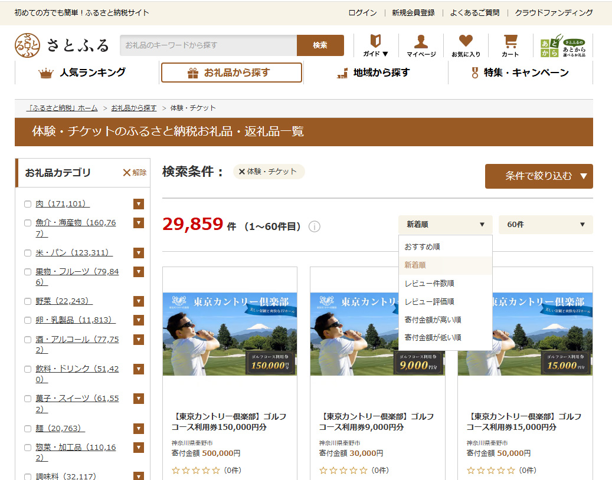Open the shopping cart (カート) icon

click(510, 45)
